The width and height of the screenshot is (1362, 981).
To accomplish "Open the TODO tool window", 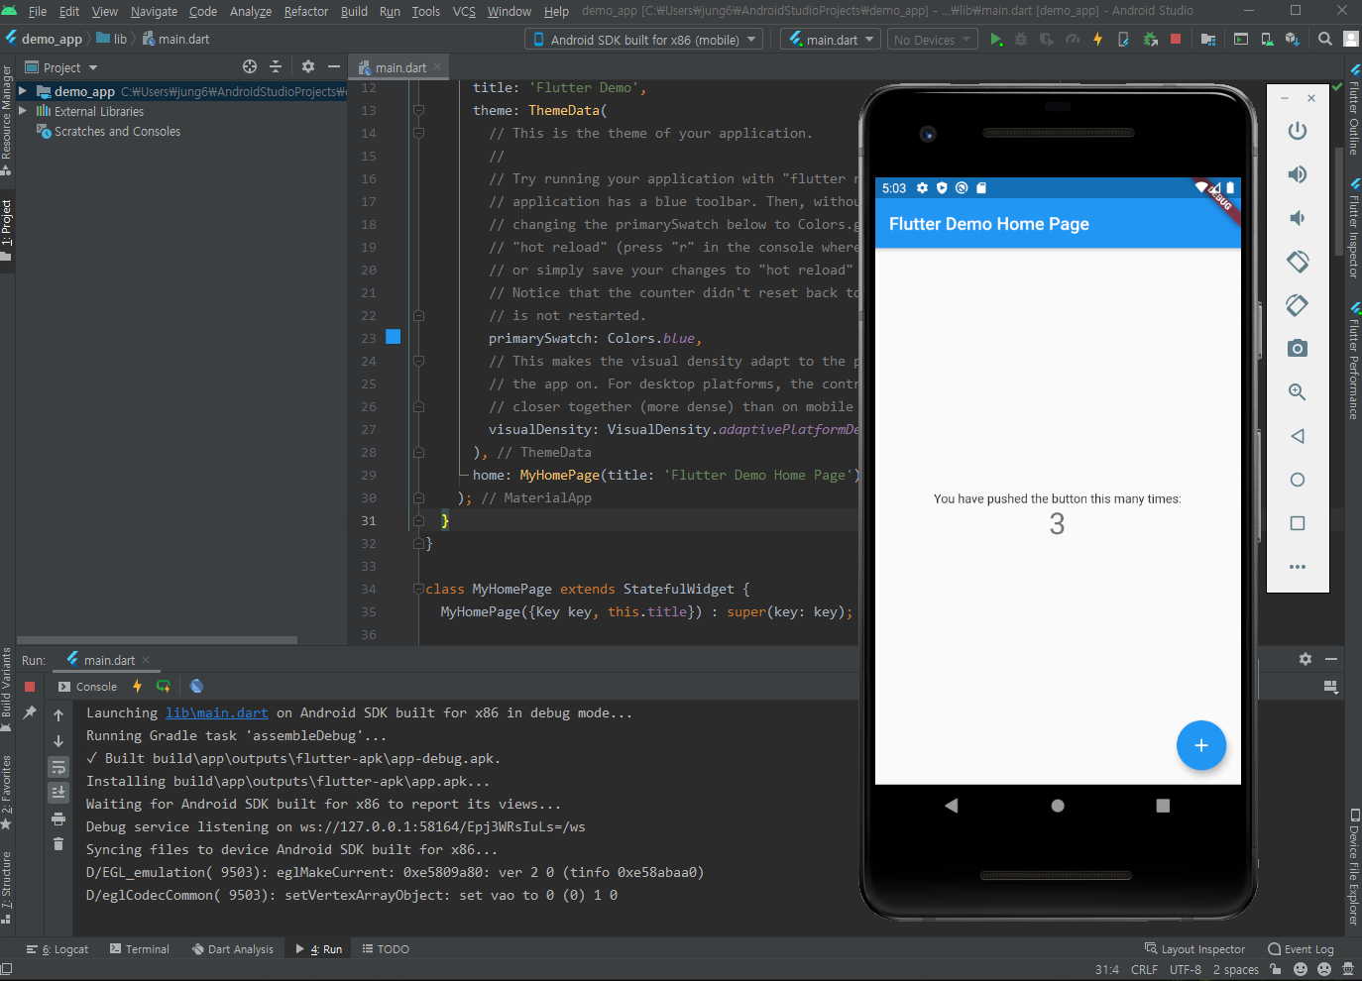I will pyautogui.click(x=386, y=948).
